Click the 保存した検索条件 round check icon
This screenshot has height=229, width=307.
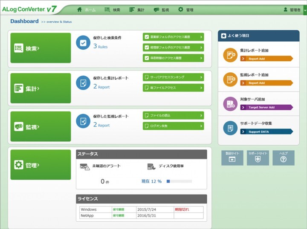[x=83, y=43]
